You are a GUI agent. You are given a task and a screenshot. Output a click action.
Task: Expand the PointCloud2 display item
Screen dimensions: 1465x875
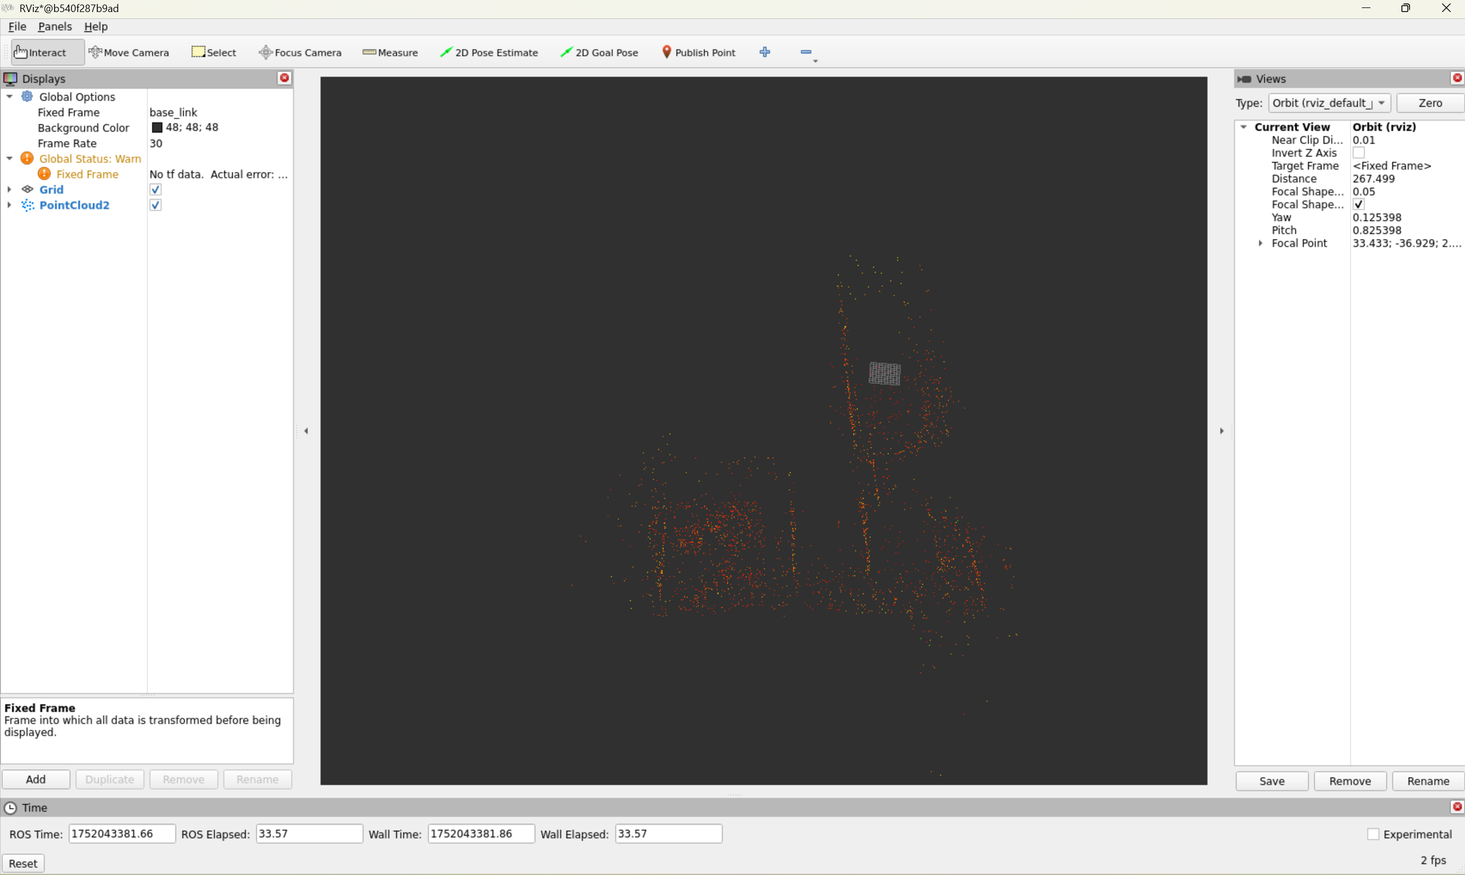[9, 205]
